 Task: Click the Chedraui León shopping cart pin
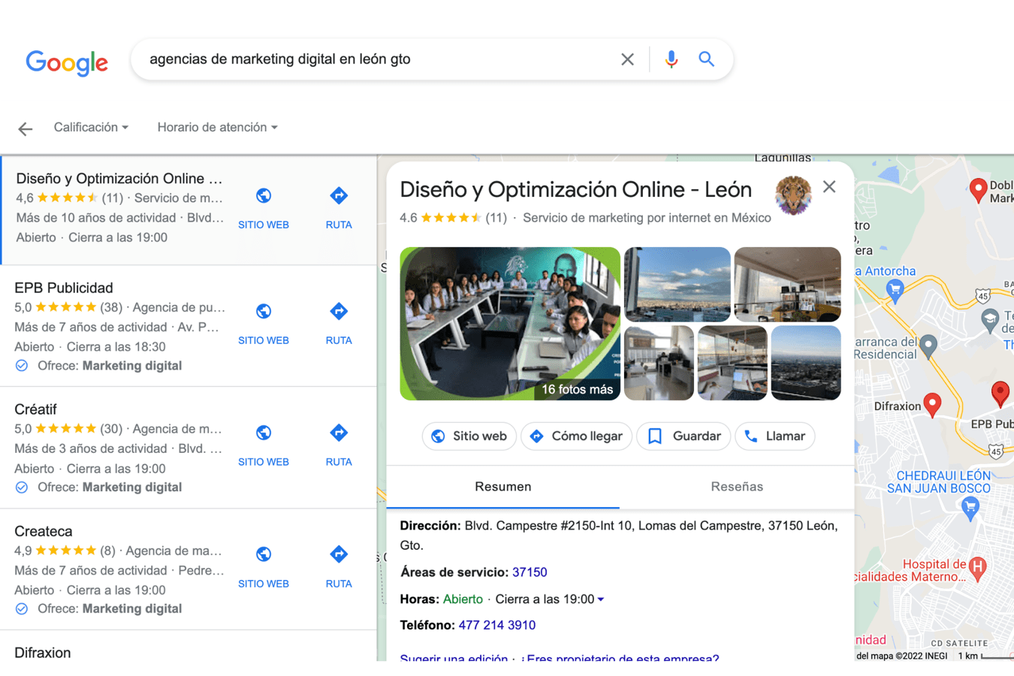[x=970, y=509]
